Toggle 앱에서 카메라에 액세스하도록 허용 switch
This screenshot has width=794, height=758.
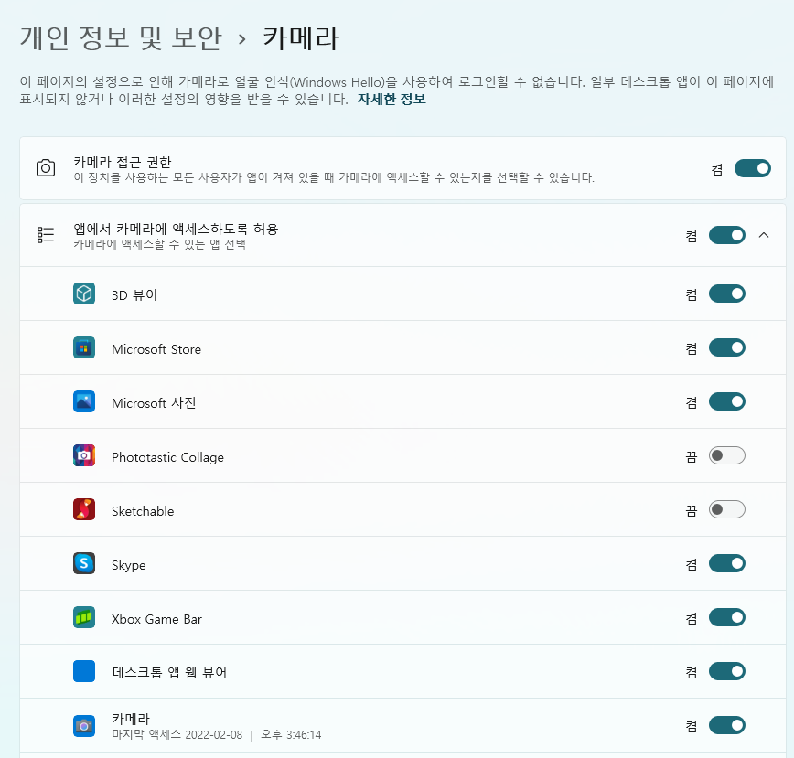(x=726, y=235)
